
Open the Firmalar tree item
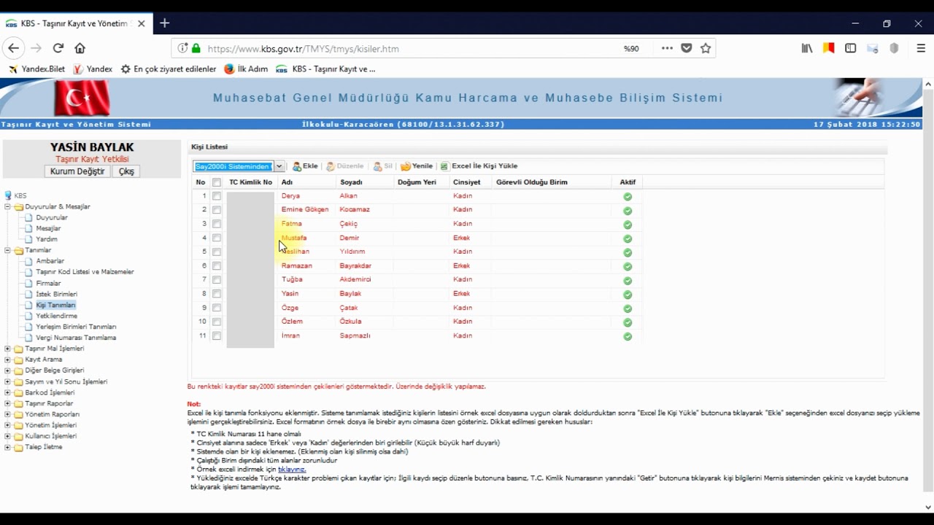point(48,283)
